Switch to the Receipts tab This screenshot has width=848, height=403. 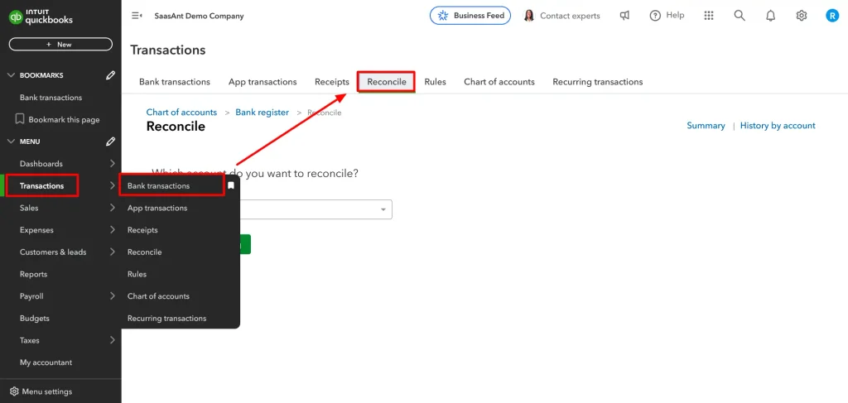(x=332, y=82)
